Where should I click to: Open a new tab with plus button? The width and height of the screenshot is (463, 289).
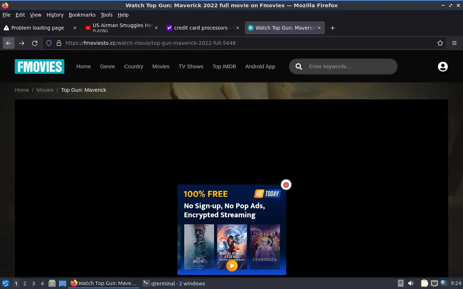(332, 28)
